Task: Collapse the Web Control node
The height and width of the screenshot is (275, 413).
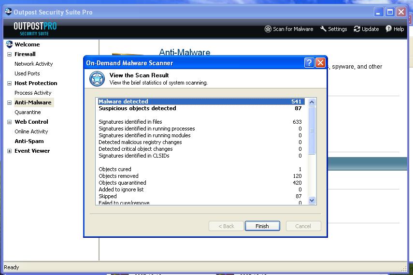Action: tap(10, 122)
